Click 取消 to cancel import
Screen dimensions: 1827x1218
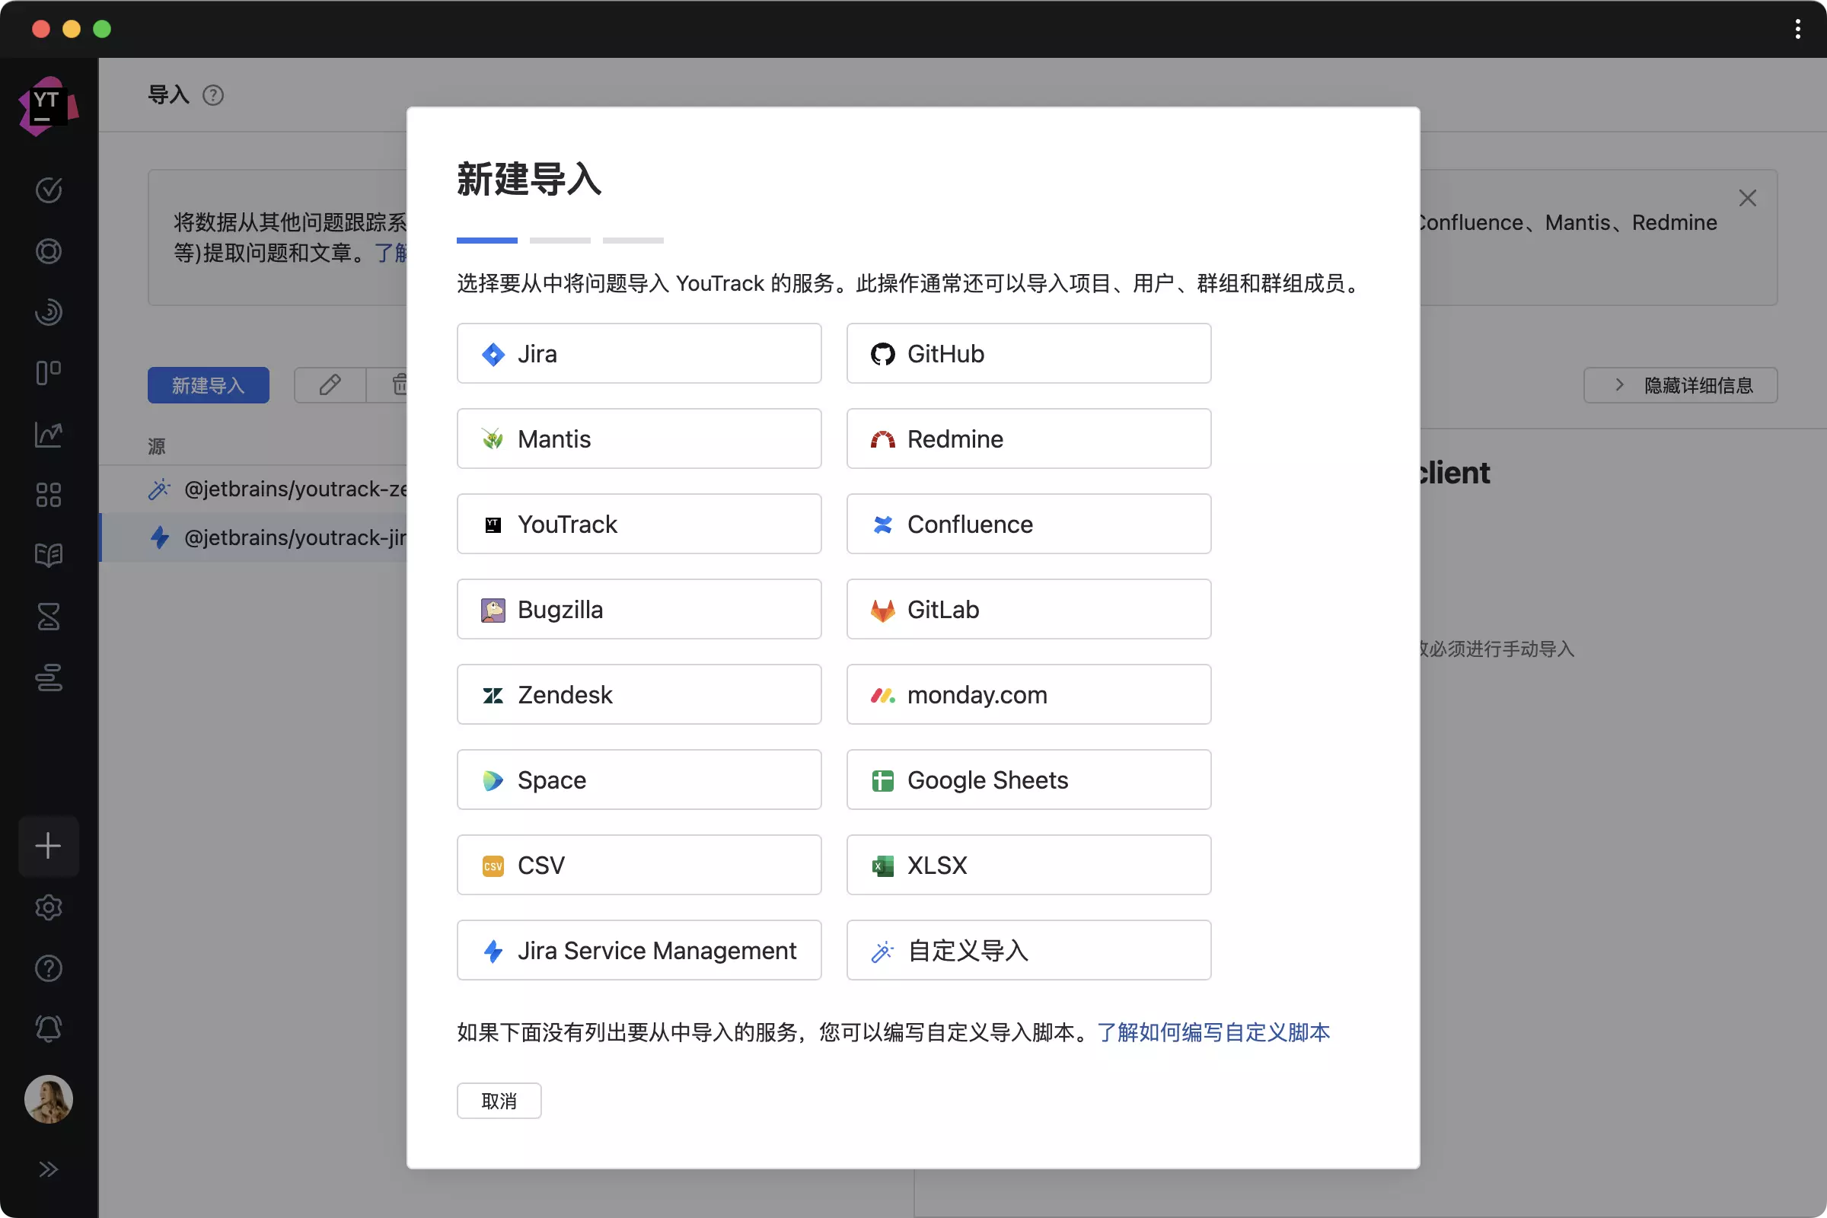click(x=499, y=1101)
